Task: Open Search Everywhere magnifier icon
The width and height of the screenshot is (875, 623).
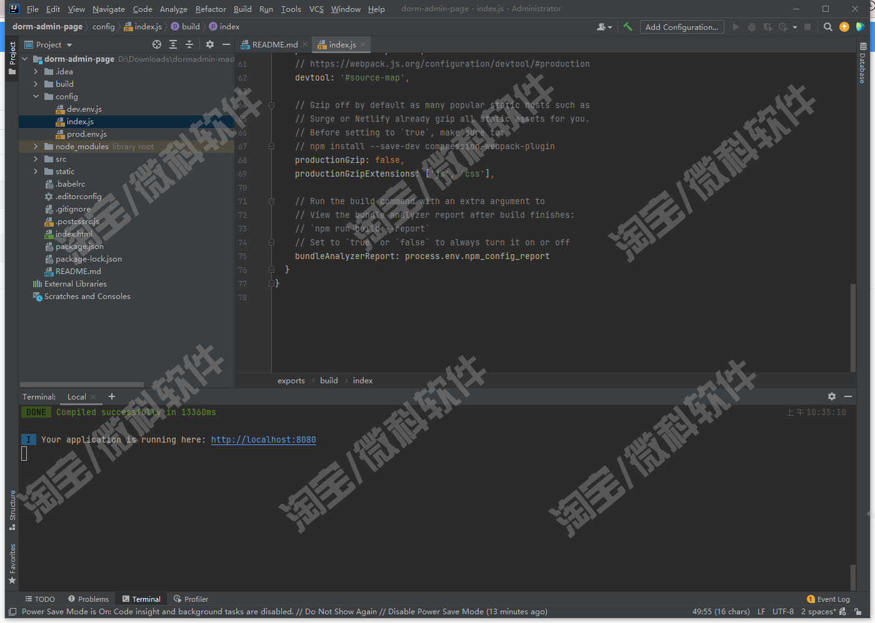Action: click(828, 27)
